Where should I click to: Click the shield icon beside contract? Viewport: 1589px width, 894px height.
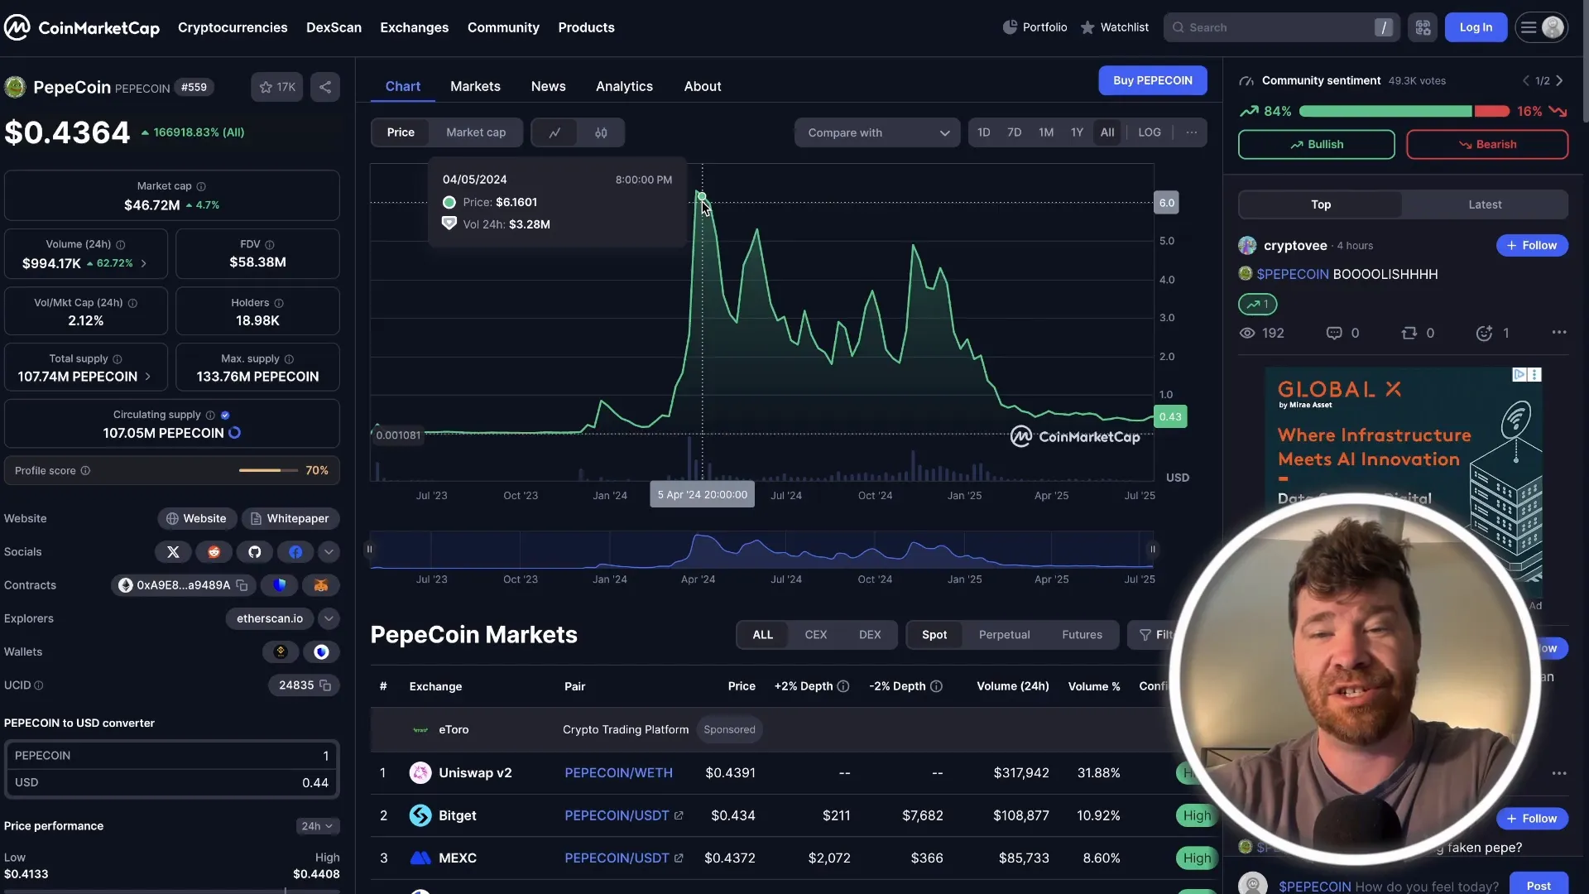click(x=280, y=585)
